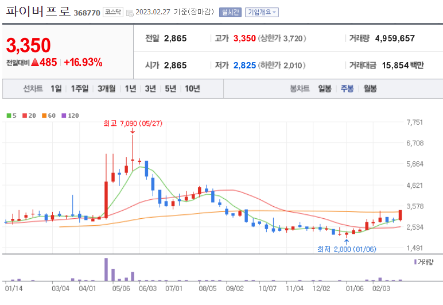Switch to the 1년 line chart

(130, 89)
